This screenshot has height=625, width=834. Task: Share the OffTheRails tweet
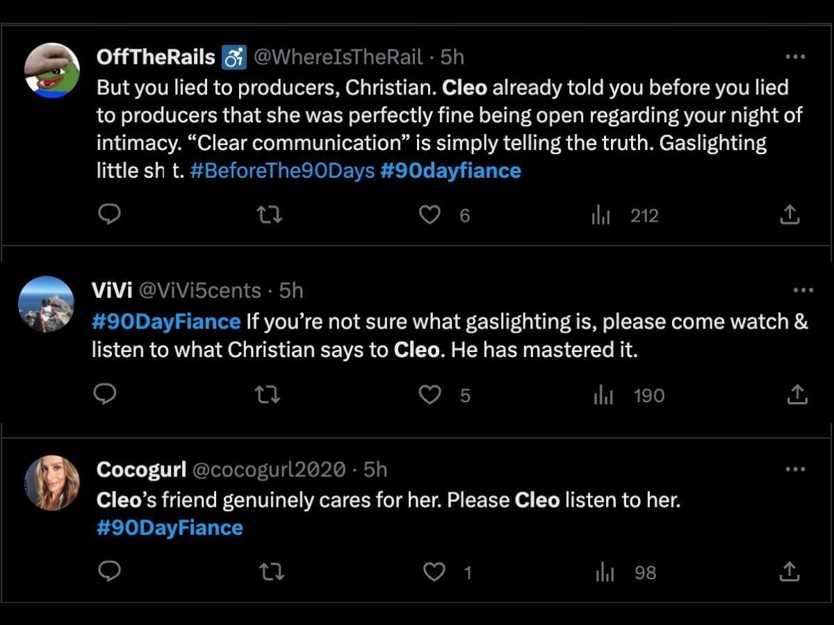click(x=789, y=216)
